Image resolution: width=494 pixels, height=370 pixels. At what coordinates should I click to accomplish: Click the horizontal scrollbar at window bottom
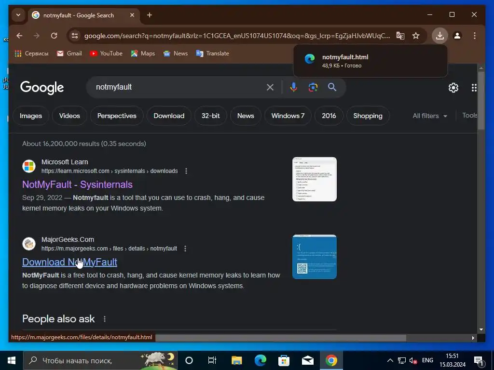pos(280,338)
